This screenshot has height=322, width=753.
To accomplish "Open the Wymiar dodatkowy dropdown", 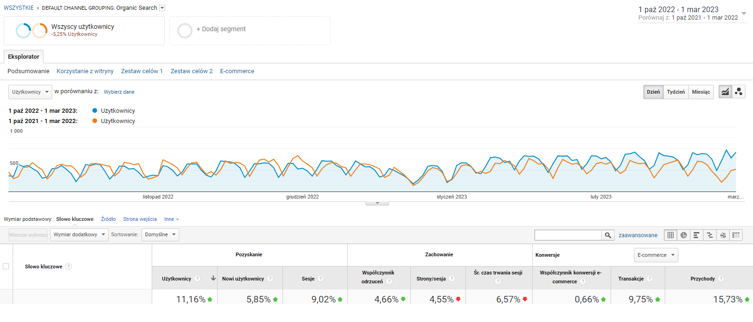I will (79, 234).
